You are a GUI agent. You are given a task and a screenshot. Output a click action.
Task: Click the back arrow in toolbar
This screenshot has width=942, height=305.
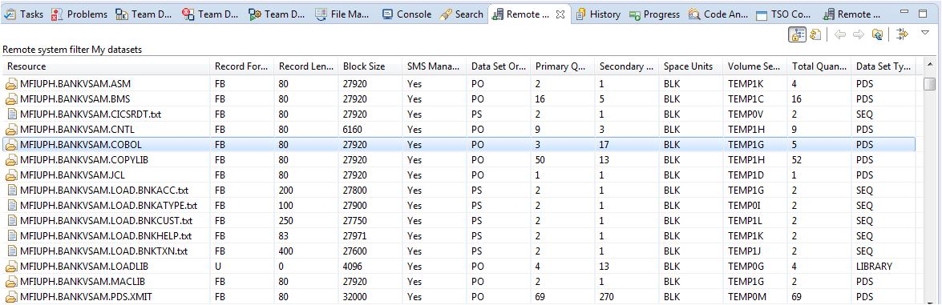pos(840,35)
